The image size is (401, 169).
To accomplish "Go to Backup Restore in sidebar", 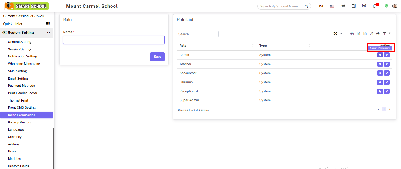I will (20, 122).
